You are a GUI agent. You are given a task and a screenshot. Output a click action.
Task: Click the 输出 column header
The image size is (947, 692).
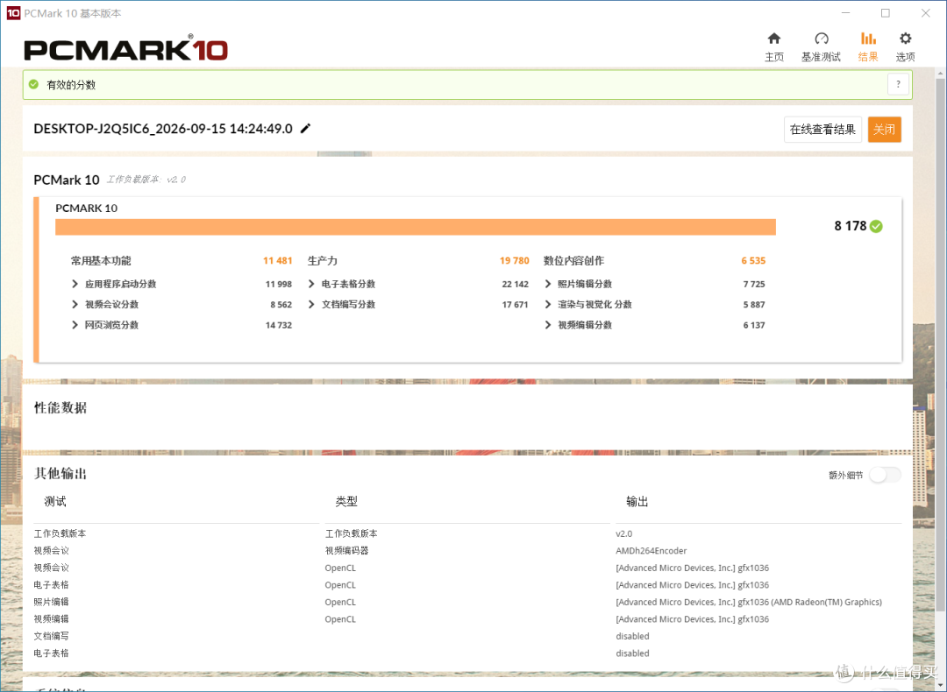(637, 501)
